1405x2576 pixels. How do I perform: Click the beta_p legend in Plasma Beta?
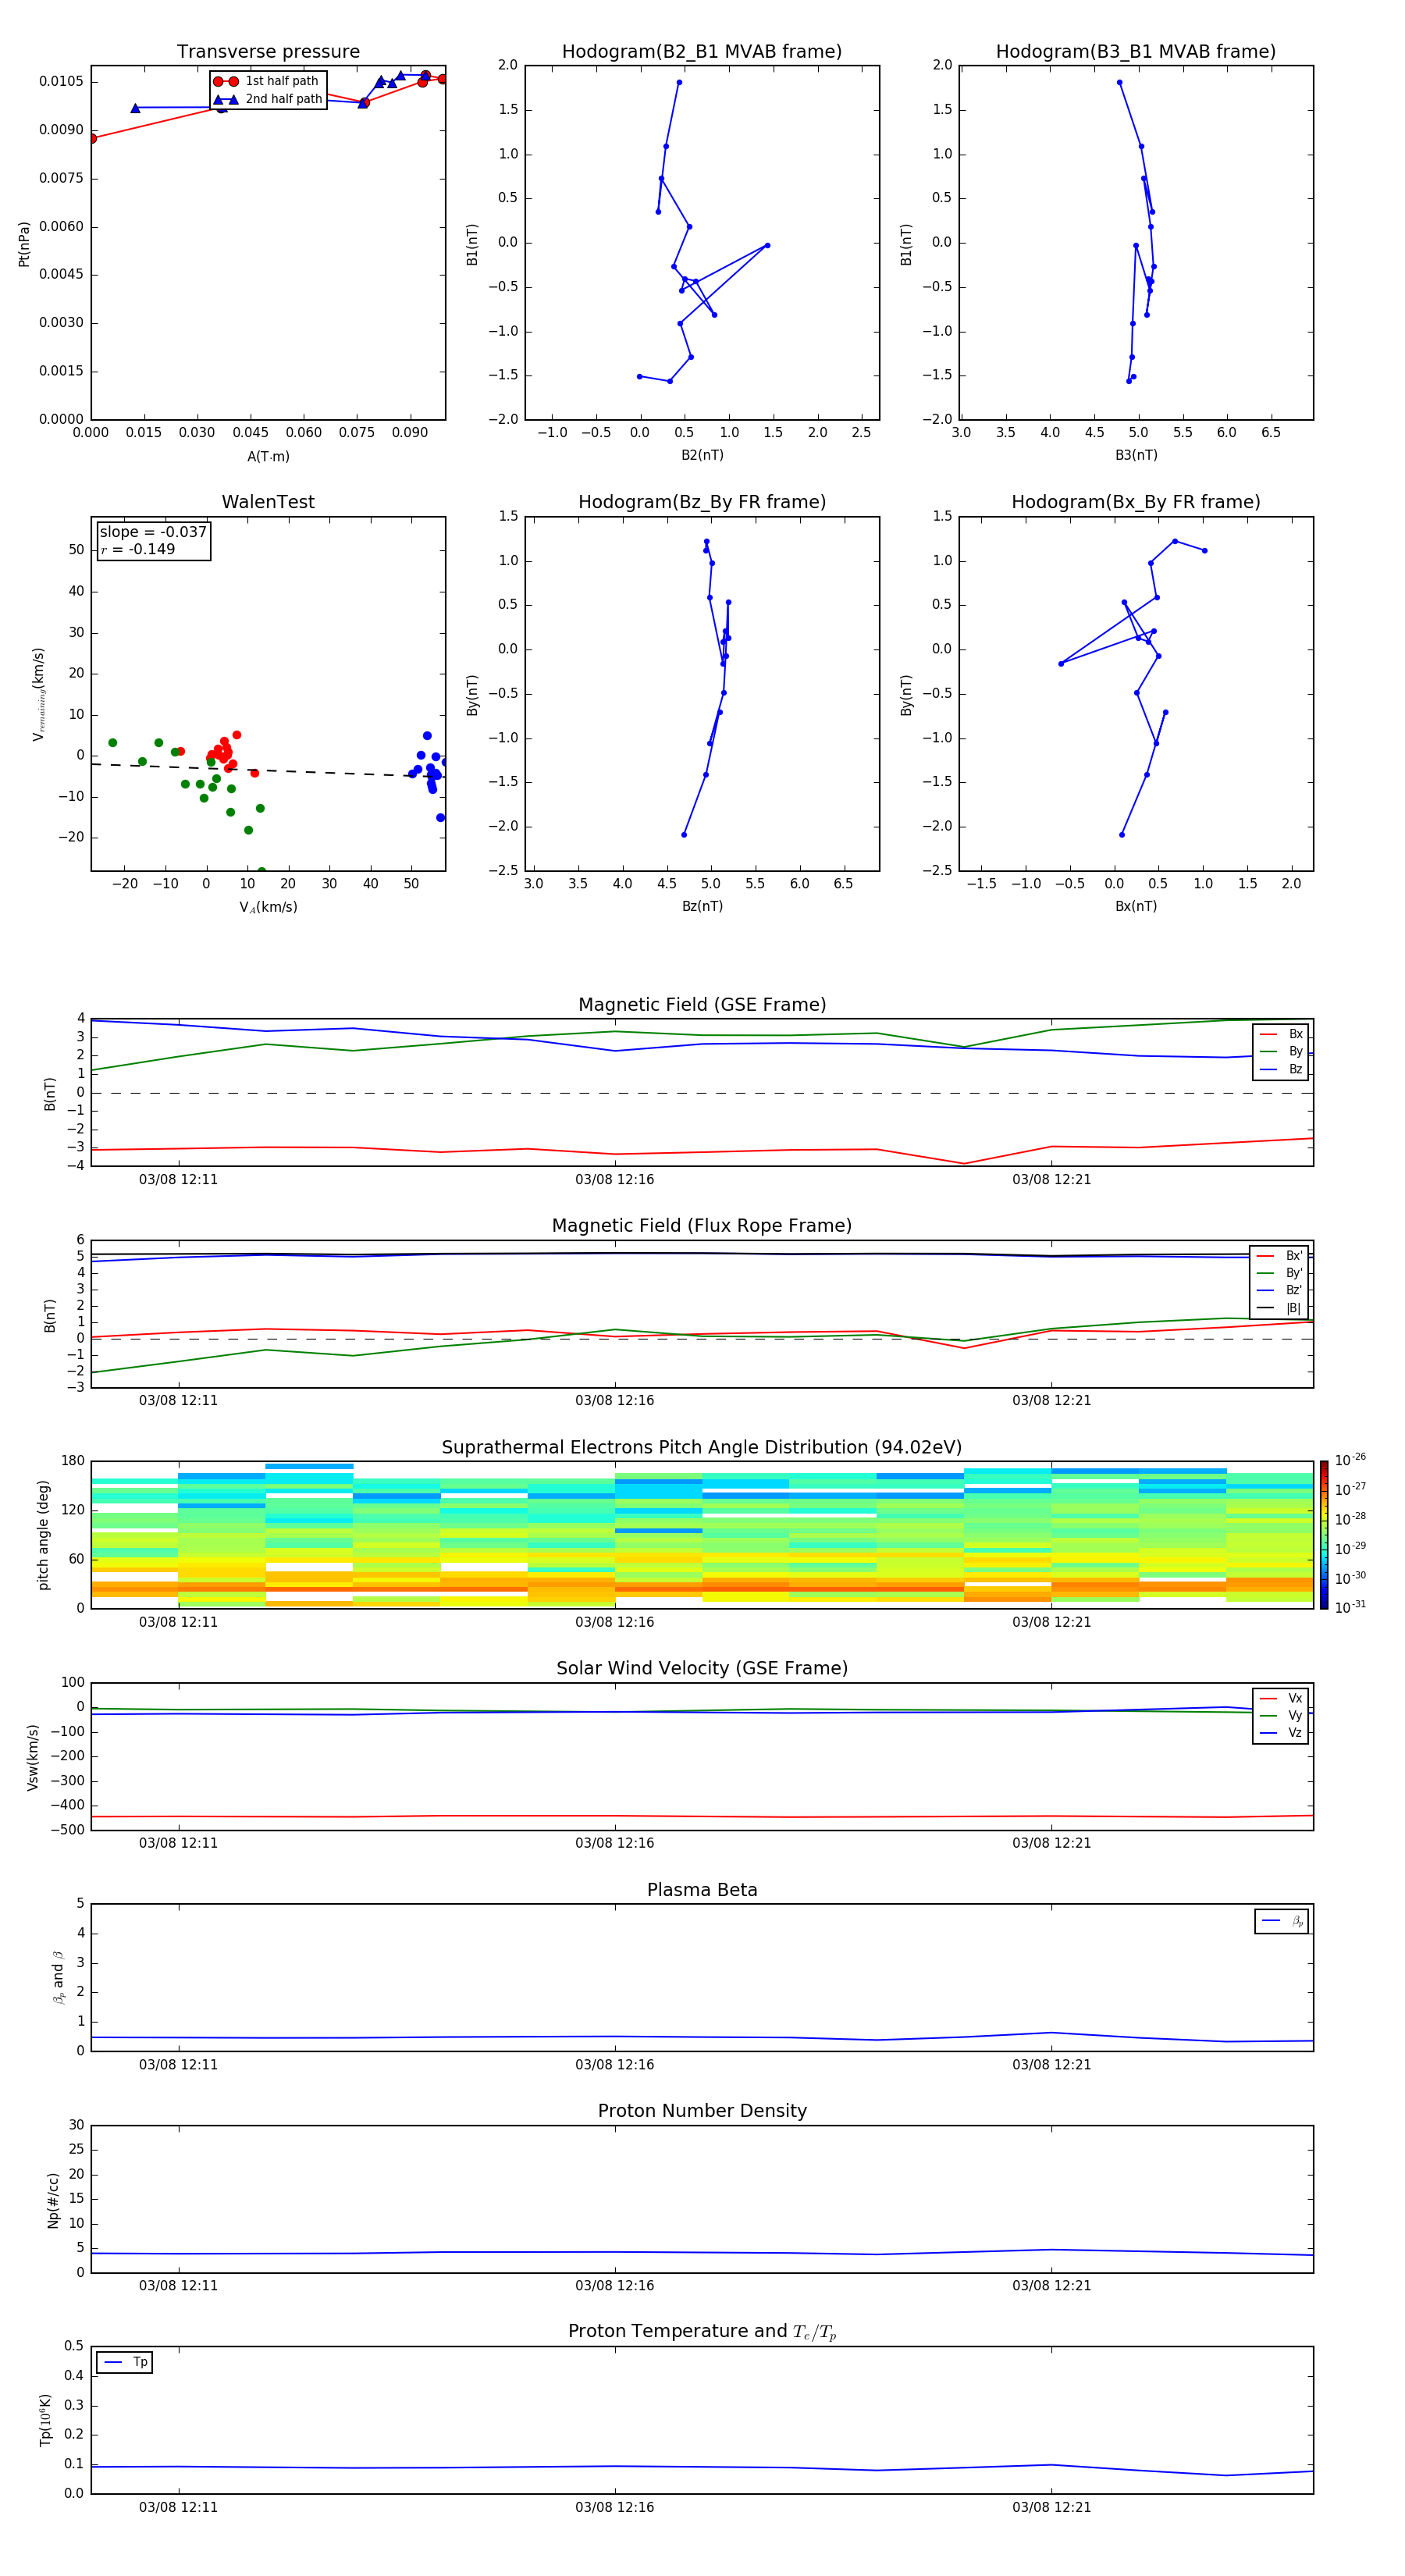pyautogui.click(x=1282, y=1921)
